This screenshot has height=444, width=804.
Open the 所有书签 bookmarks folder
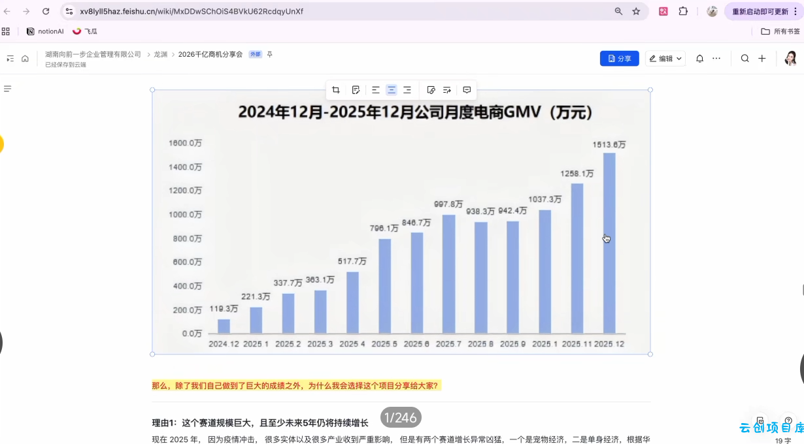[x=780, y=31]
